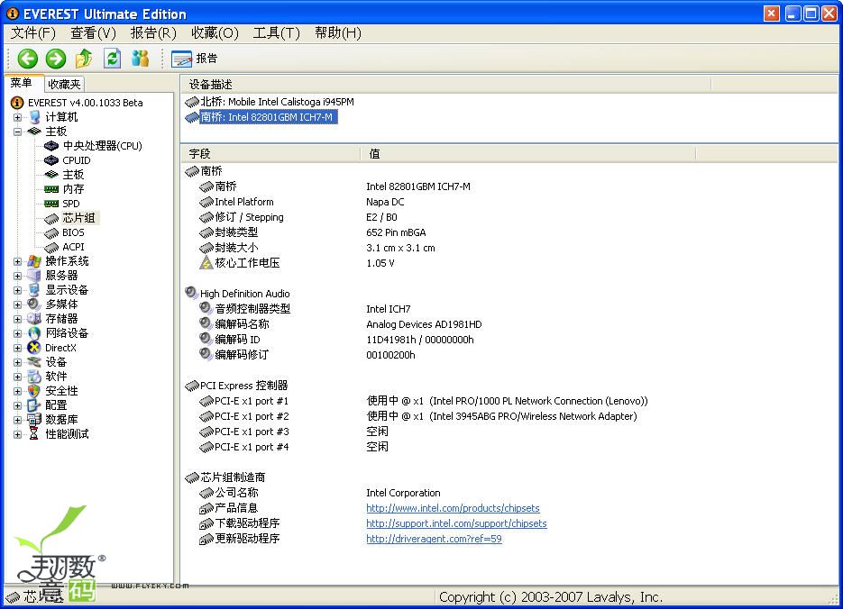843x609 pixels.
Task: Expand the 计算机 tree node
Action: (x=18, y=117)
